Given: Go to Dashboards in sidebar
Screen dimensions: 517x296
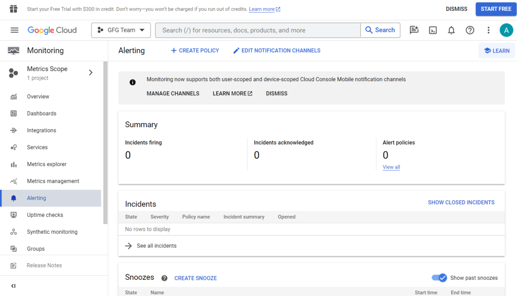Looking at the screenshot, I should coord(41,113).
